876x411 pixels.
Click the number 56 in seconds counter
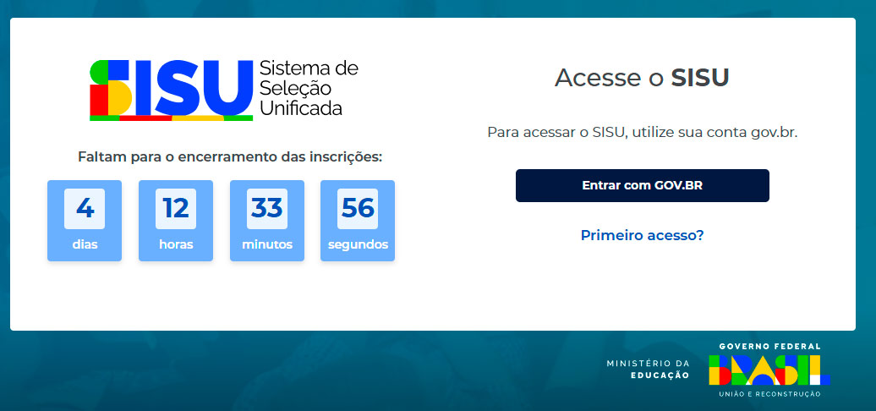tap(358, 208)
